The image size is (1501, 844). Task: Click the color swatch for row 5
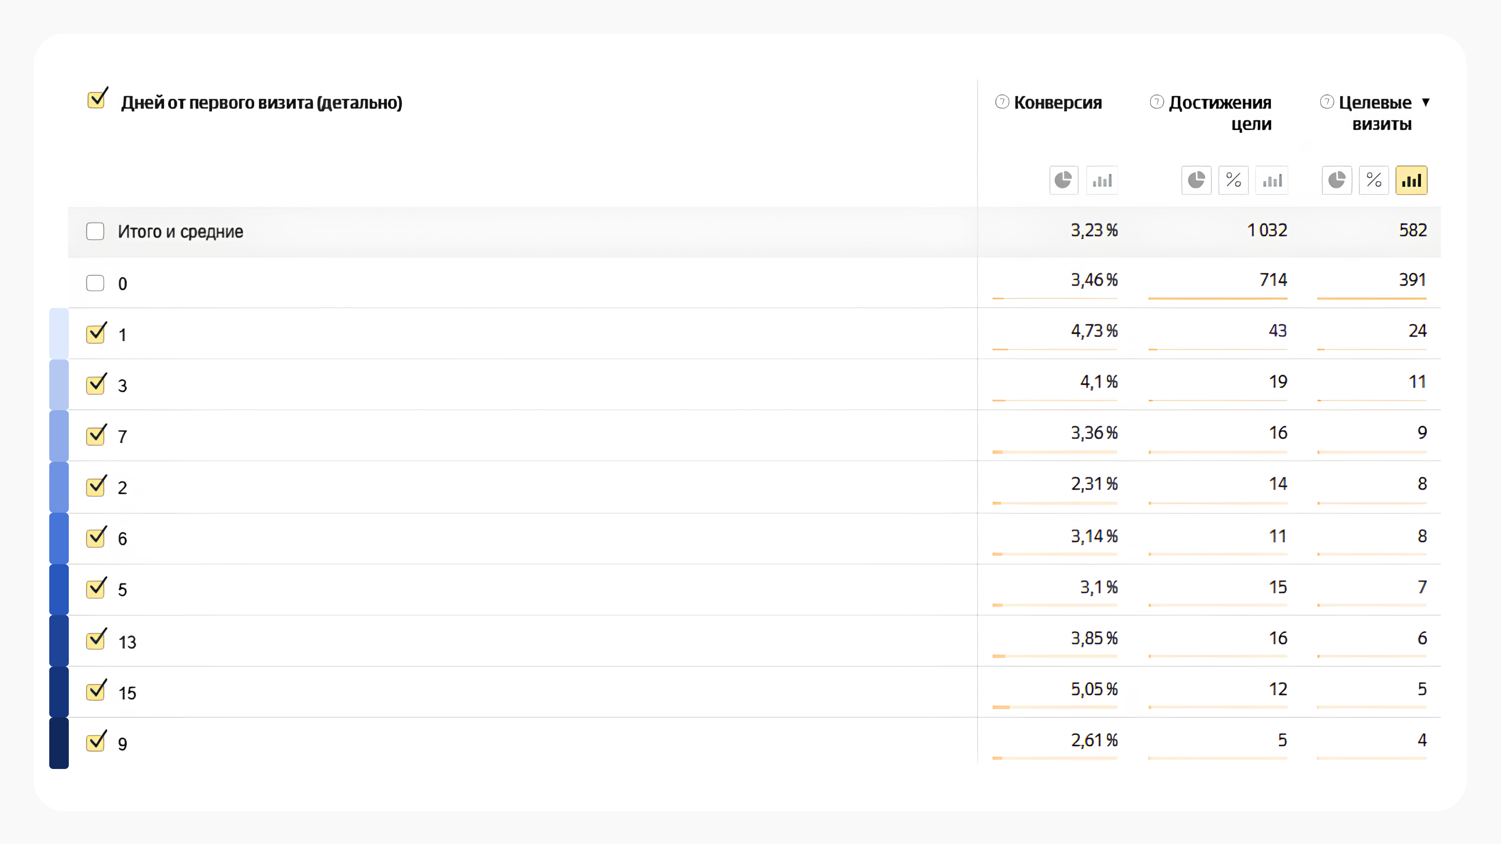click(59, 590)
